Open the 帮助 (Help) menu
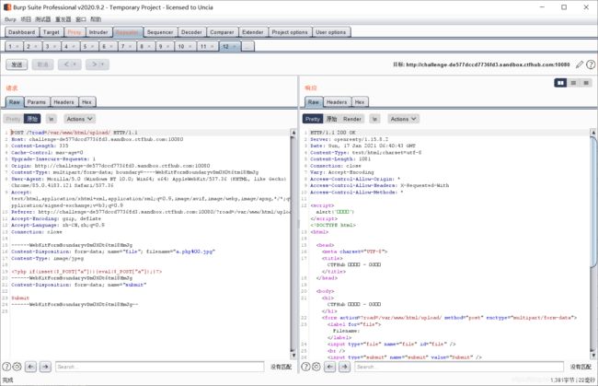Screen dimensions: 598x386 [96, 19]
